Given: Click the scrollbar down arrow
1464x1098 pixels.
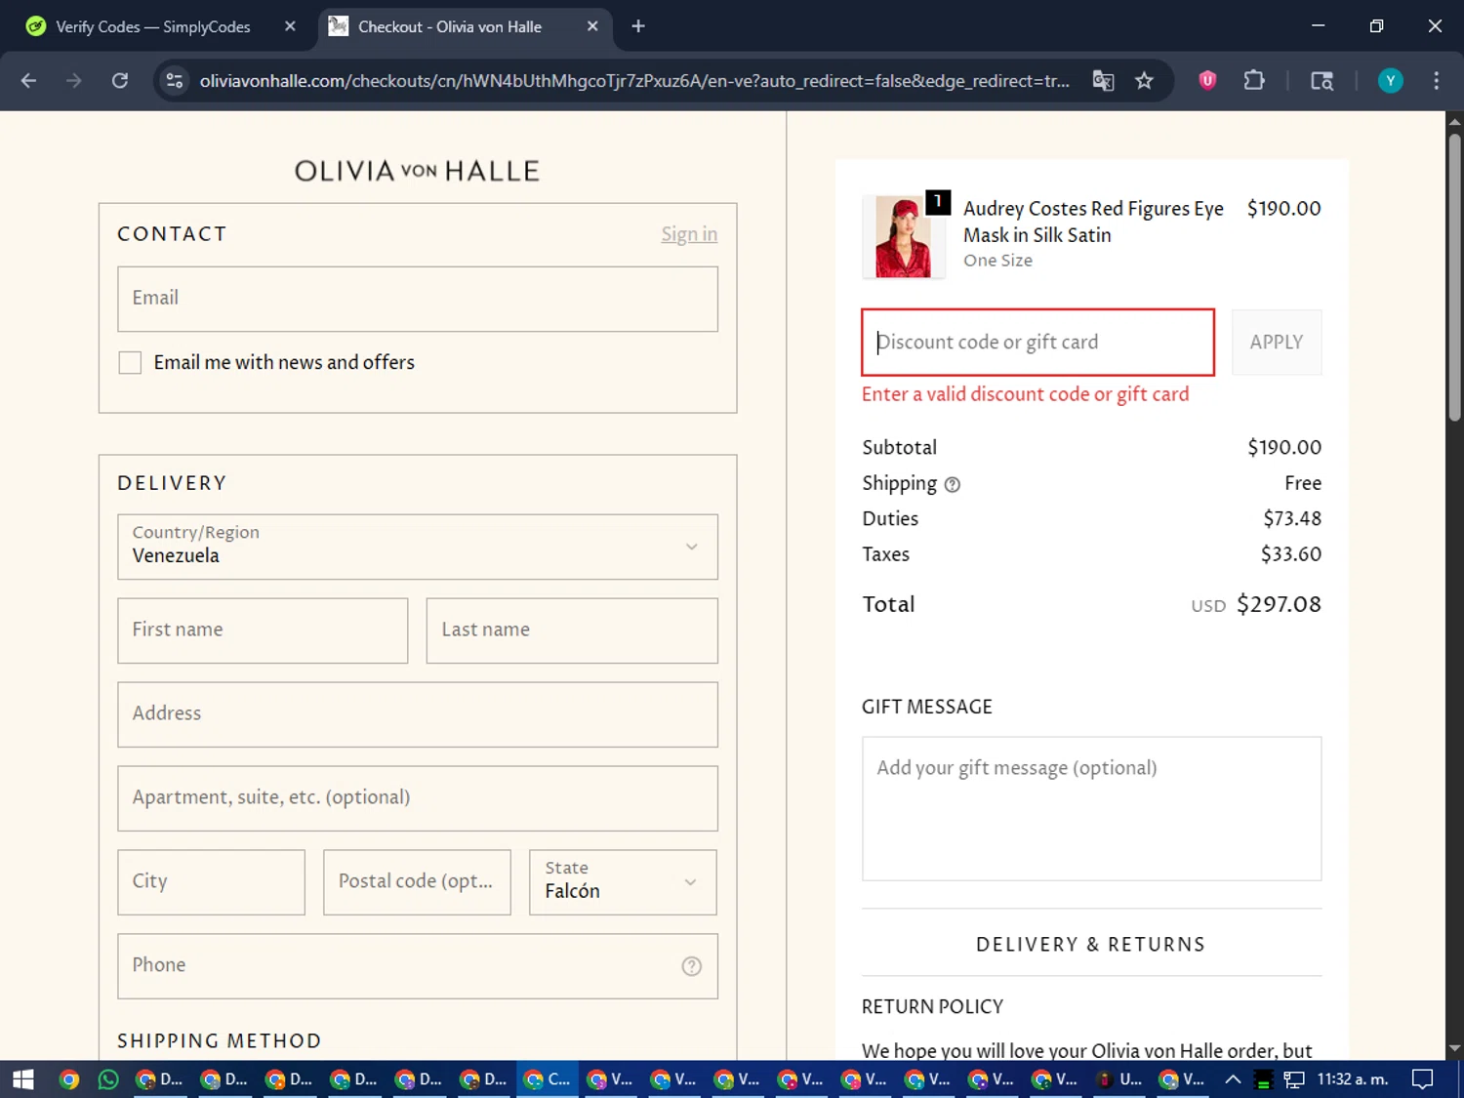Looking at the screenshot, I should 1454,1049.
